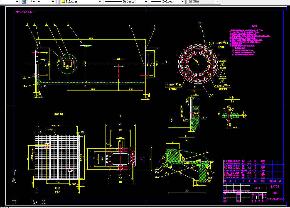
Task: Select the 750 dimension below detail I
Action: click(x=120, y=178)
